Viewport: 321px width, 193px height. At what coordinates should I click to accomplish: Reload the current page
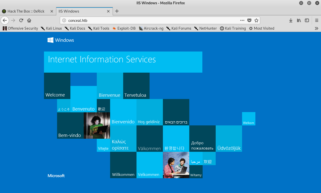coord(21,20)
